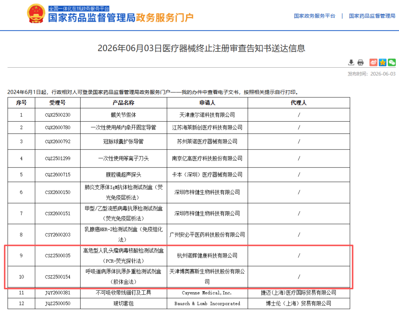Click applicant 卡本（深圳）医疗器械有限公司

(207, 175)
